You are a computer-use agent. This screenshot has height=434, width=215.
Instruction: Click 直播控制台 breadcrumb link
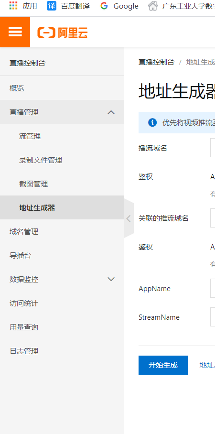pyautogui.click(x=156, y=62)
